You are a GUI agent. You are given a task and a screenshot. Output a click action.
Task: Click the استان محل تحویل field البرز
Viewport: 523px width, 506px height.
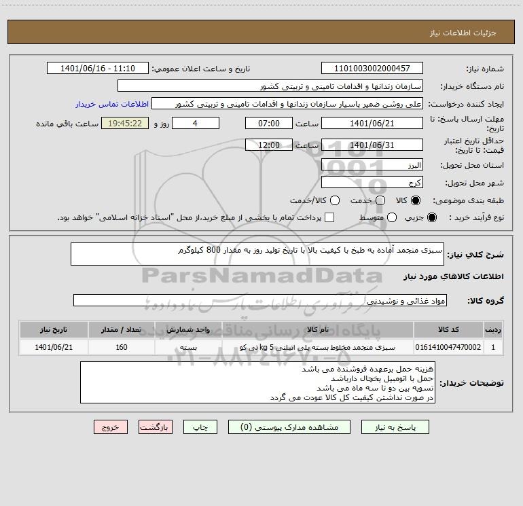(372, 164)
